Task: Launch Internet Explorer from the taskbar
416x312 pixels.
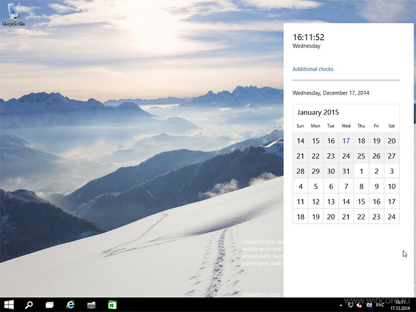Action: coord(70,304)
